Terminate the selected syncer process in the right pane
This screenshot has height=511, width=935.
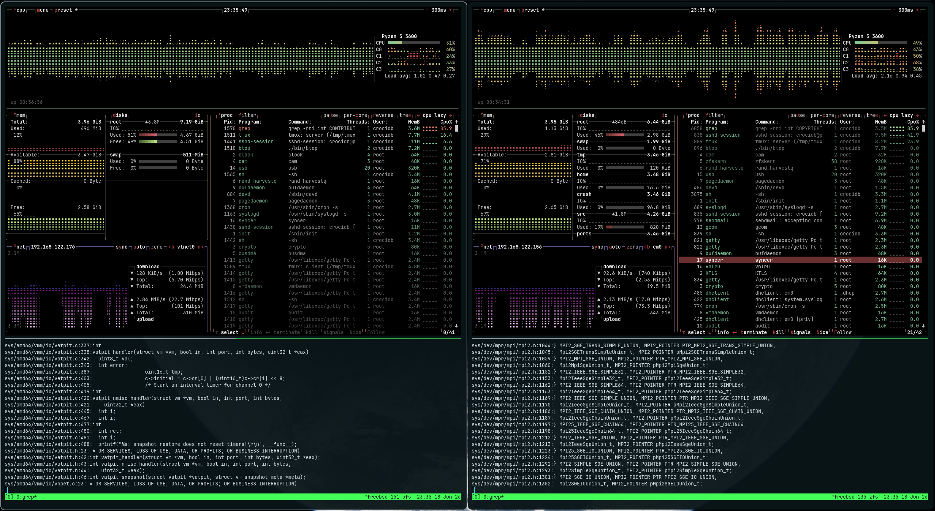[753, 333]
